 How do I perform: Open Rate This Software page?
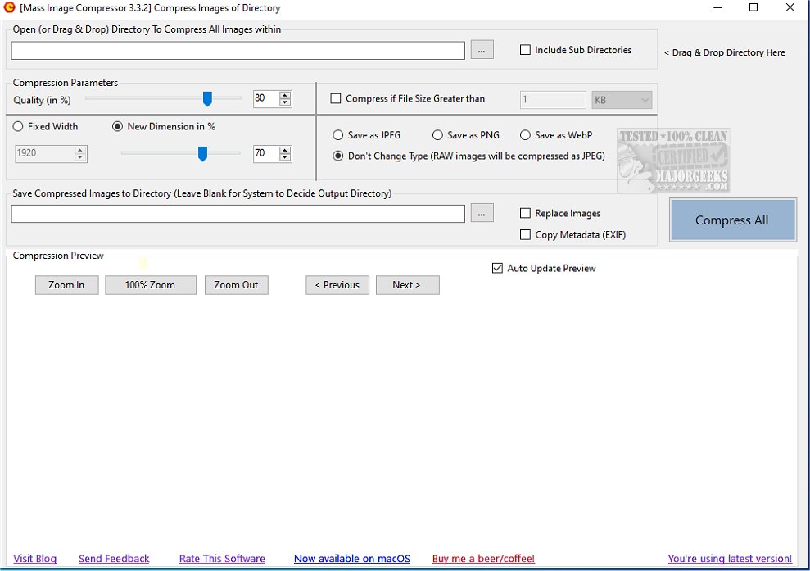[222, 559]
